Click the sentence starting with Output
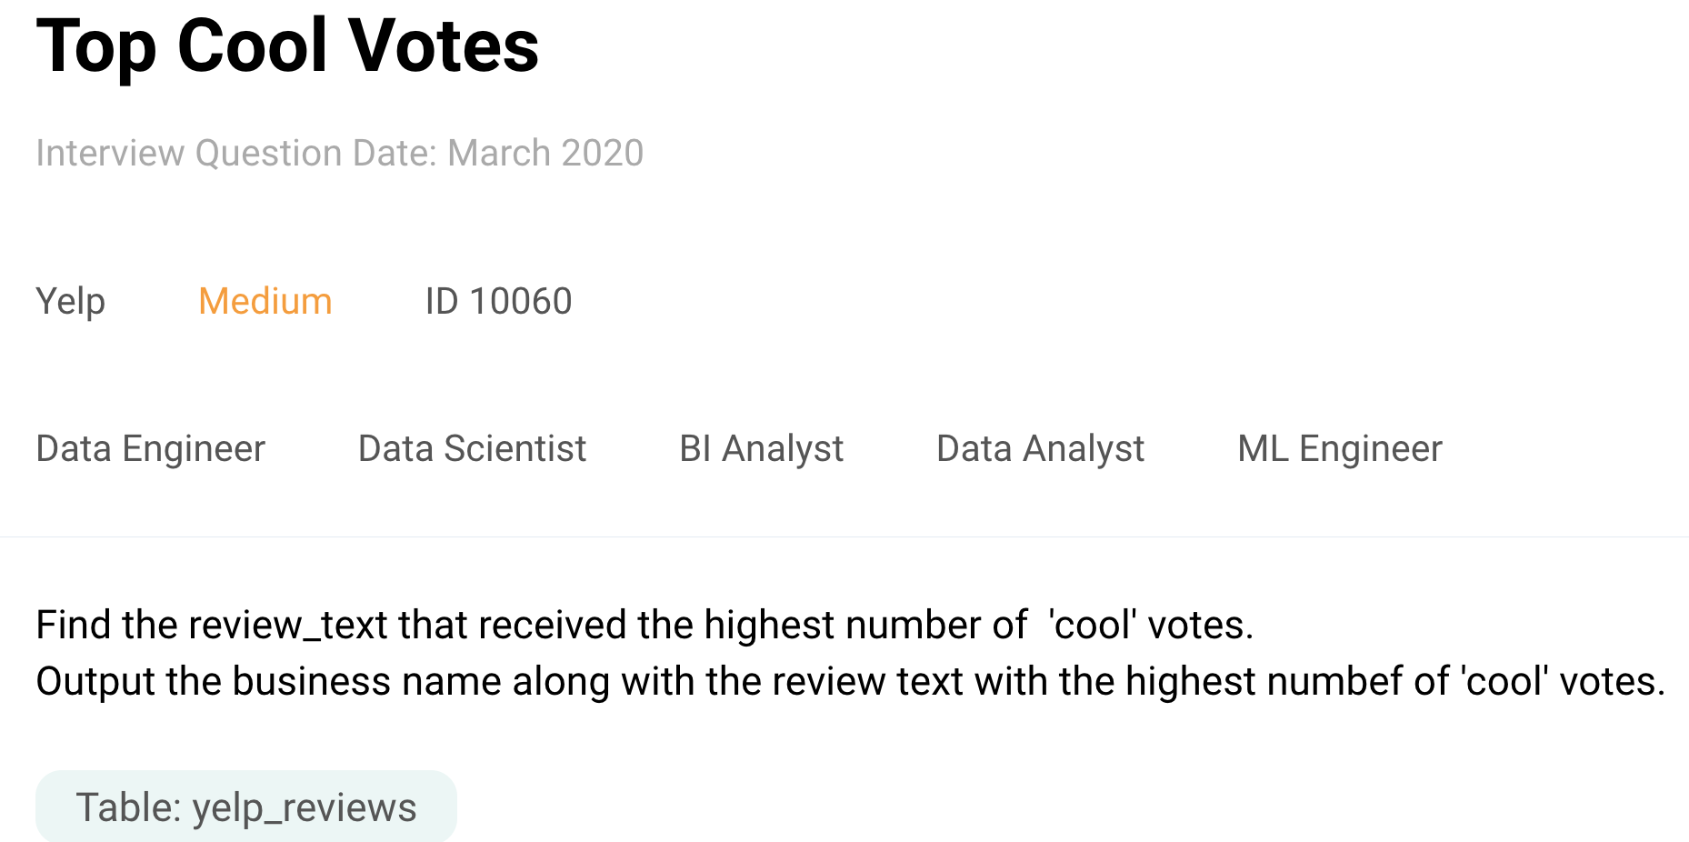This screenshot has width=1689, height=842. click(850, 681)
